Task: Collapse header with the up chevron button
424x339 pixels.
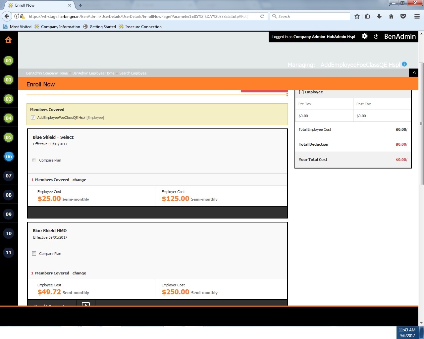Action: click(x=414, y=73)
